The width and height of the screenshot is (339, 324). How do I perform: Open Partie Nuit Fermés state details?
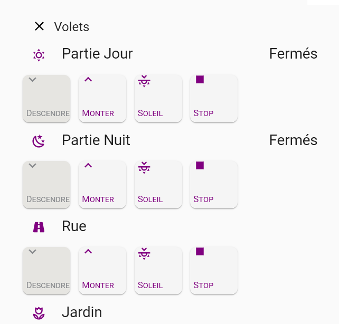293,140
